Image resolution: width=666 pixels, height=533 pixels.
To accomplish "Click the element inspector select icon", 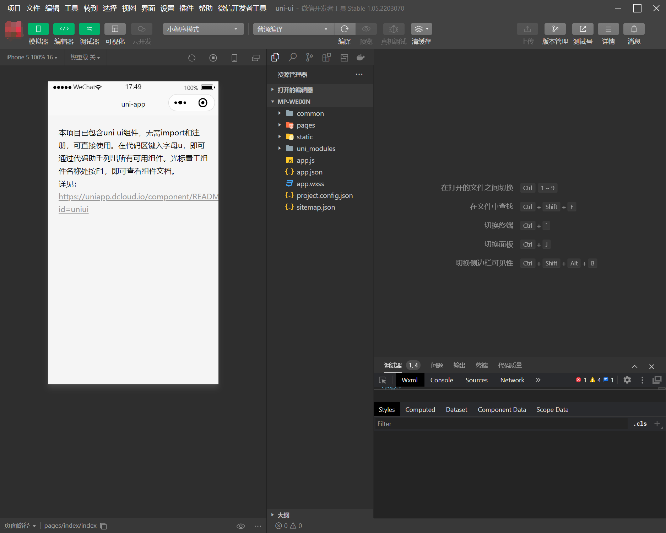I will (x=383, y=380).
